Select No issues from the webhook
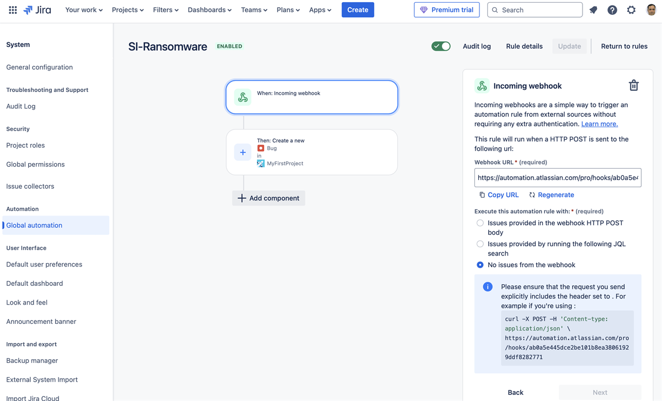 coord(480,265)
